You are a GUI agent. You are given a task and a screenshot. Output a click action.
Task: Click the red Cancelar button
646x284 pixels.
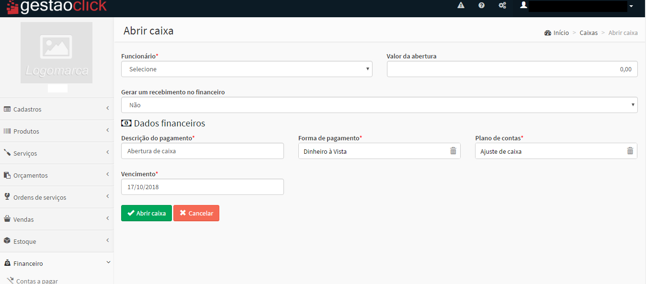click(196, 213)
